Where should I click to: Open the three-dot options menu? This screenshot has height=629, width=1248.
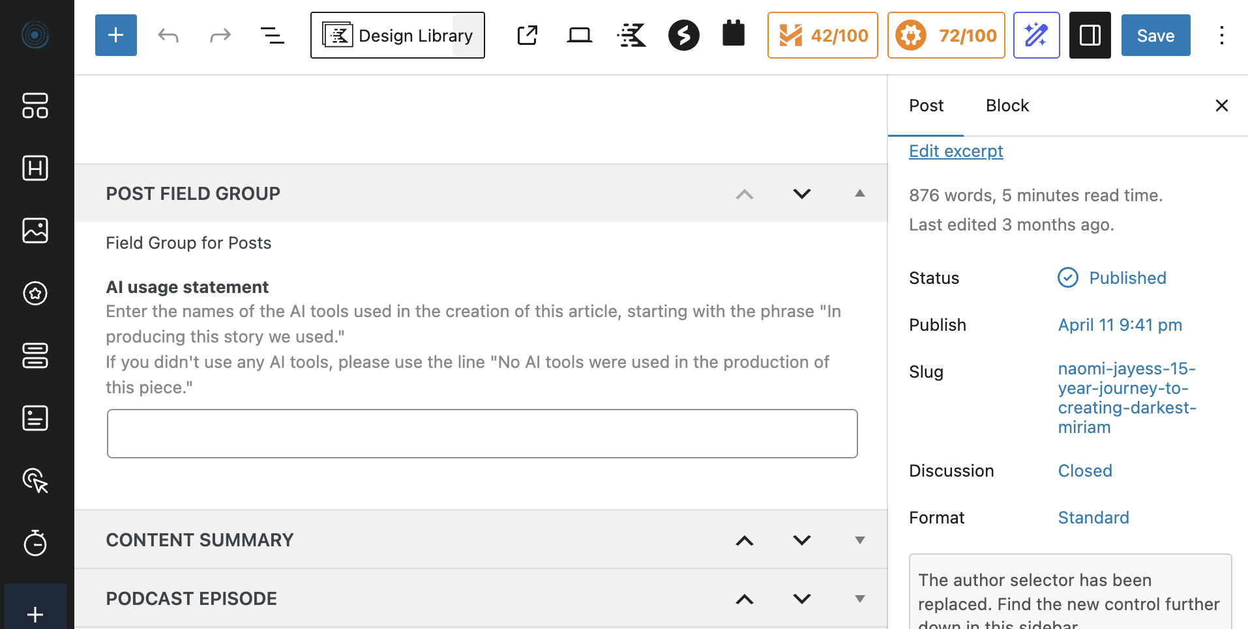tap(1222, 35)
